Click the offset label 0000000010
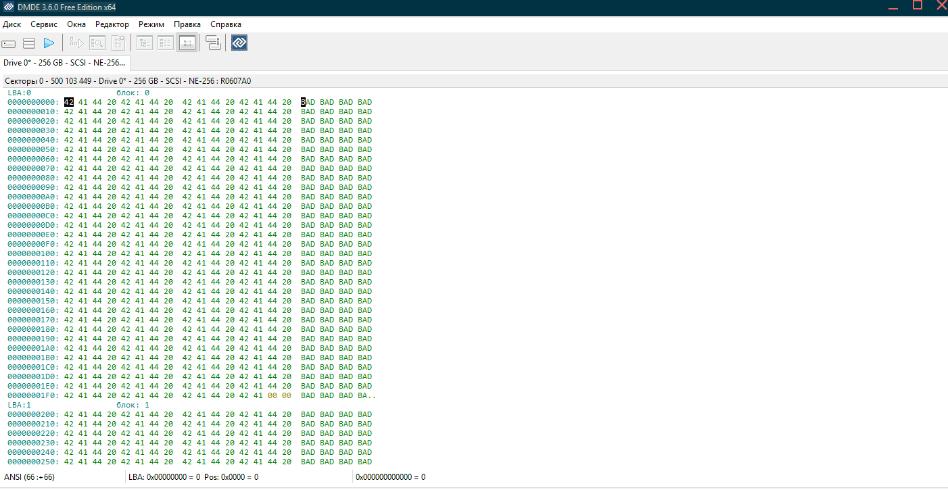Screen dimensions: 948x490 [33, 112]
